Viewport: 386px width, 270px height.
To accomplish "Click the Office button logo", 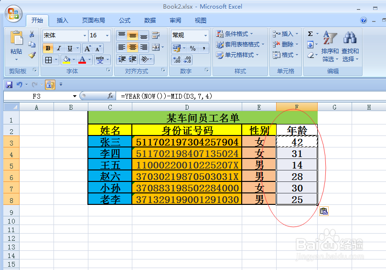I will 13,14.
